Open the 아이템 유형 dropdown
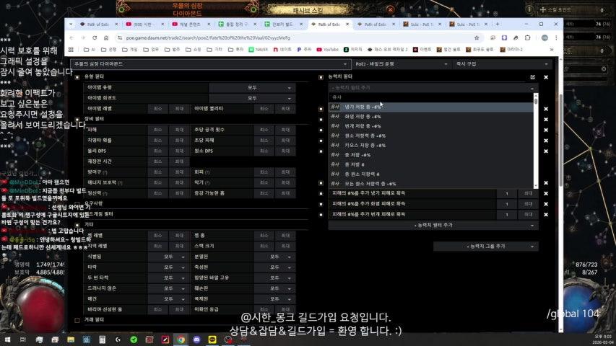Viewport: 616px width, 346px height. 252,87
